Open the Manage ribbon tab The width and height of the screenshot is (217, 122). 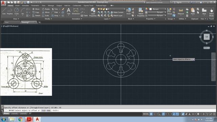[x=51, y=5]
